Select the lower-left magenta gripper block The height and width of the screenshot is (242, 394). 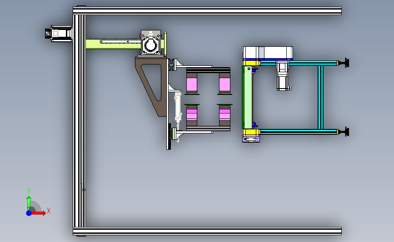[192, 115]
